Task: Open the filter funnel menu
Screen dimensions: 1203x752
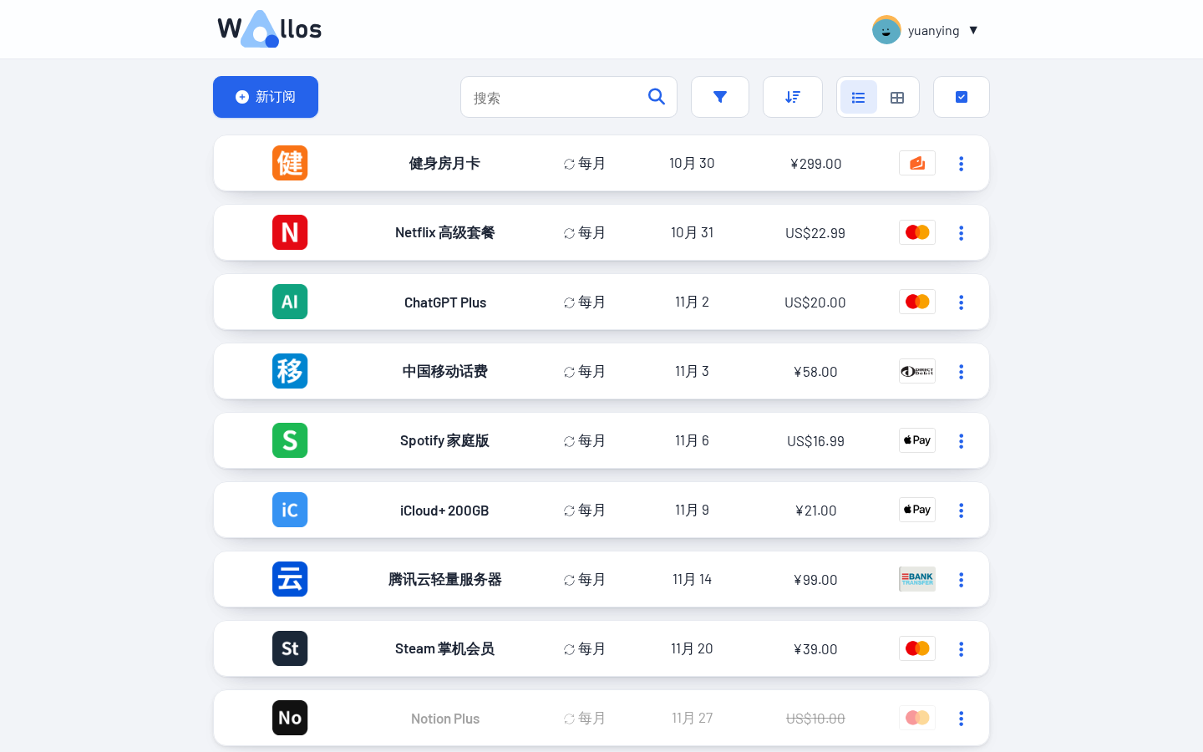Action: click(720, 97)
